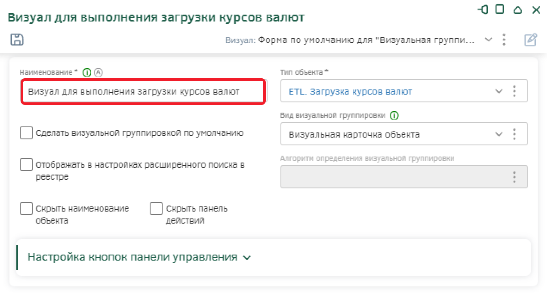548x295 pixels.
Task: Open three-dot menu in Вид визуальной группировки field
Action: (514, 134)
